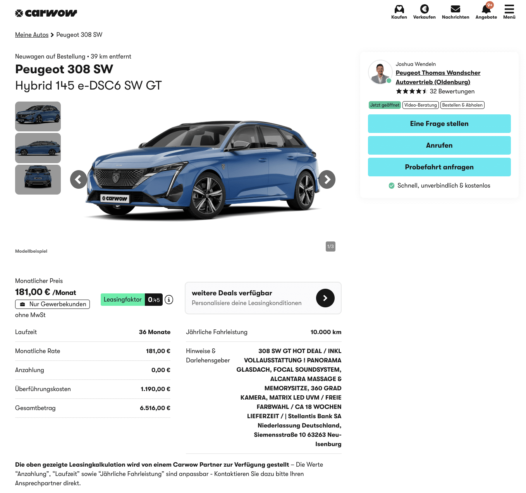The height and width of the screenshot is (493, 526).
Task: Open Nachrichten envelope icon
Action: click(x=456, y=12)
